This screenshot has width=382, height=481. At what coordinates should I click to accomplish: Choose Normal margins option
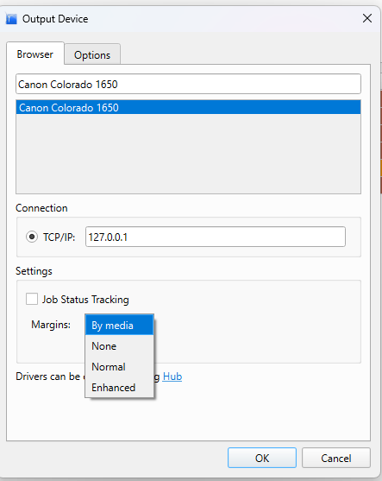tap(119, 366)
